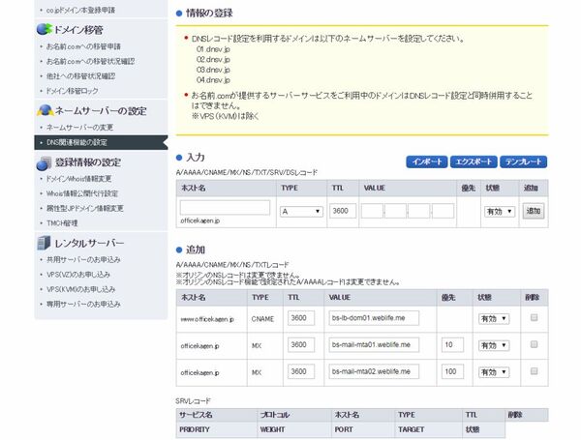Click the first IP octet VALUE field
The height and width of the screenshot is (440, 581).
[x=372, y=211]
